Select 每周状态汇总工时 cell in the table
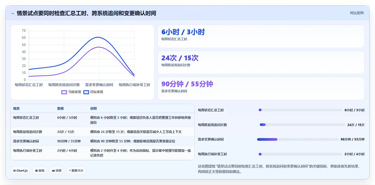This screenshot has height=185, width=375. (26, 118)
